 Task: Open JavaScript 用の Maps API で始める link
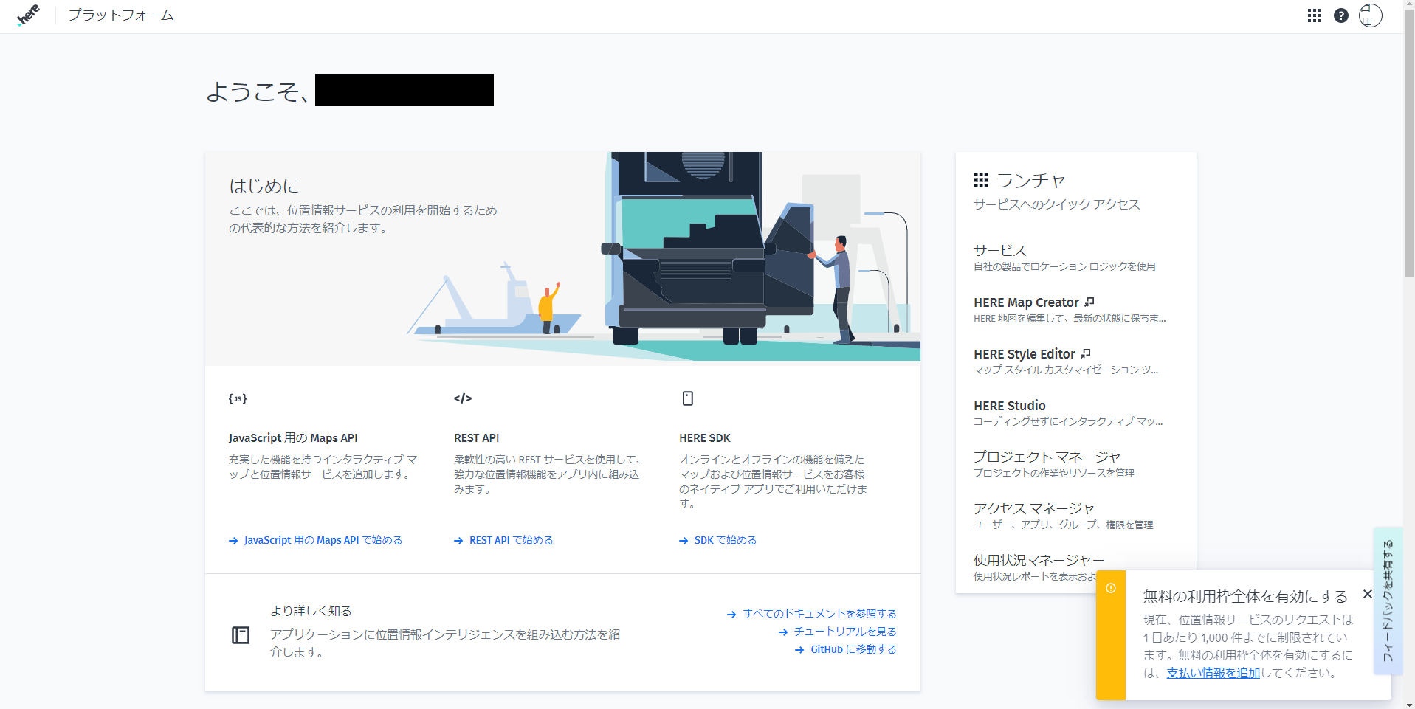323,540
